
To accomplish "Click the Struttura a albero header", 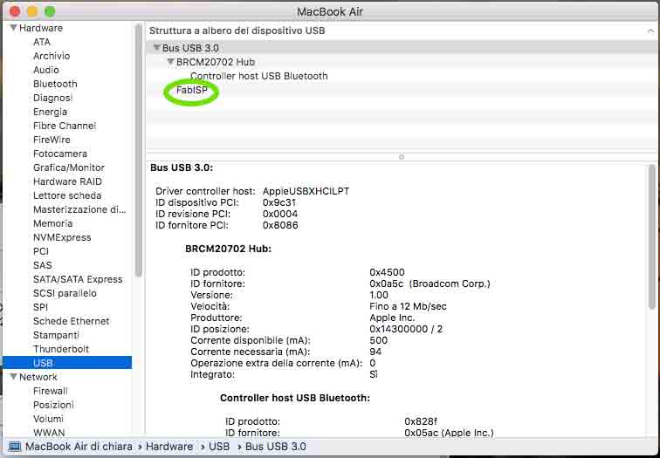I will (237, 31).
